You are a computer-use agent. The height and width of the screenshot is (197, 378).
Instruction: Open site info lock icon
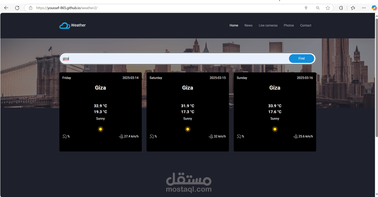coord(30,8)
